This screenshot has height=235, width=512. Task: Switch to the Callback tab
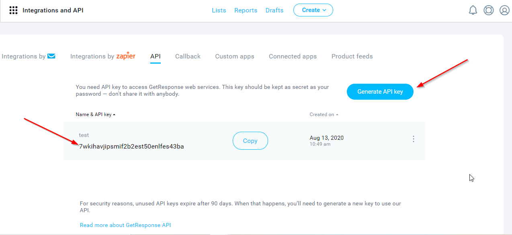[x=188, y=56]
